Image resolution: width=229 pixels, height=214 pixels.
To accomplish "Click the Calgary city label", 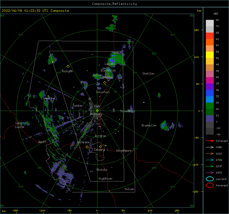I will pyautogui.click(x=99, y=150).
